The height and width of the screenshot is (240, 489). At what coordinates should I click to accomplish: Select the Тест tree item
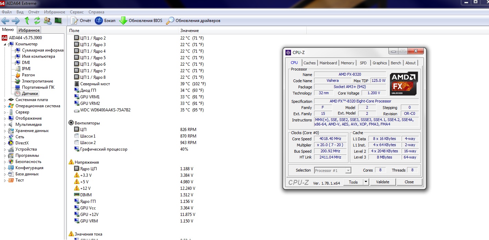(20, 180)
